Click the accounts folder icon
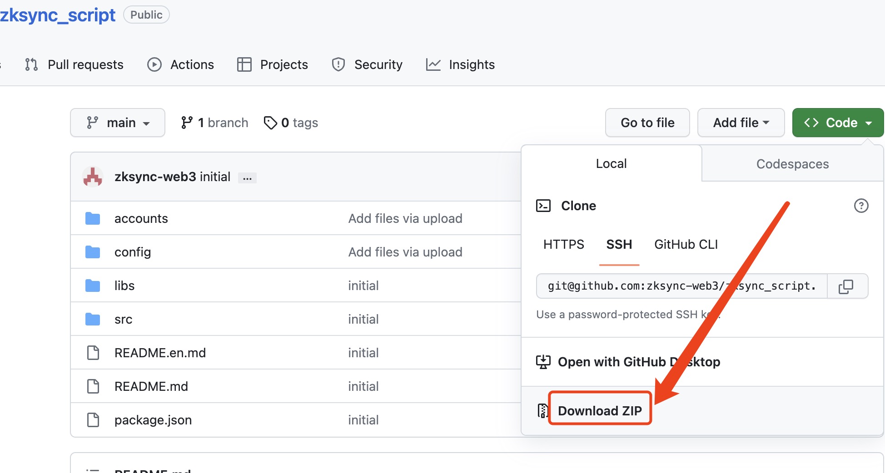Viewport: 885px width, 473px height. click(93, 218)
